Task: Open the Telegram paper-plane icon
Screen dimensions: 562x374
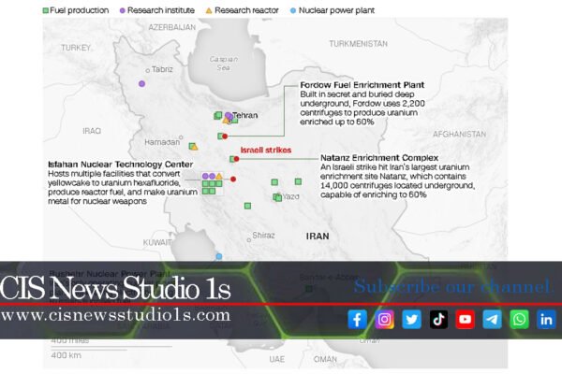Action: click(x=492, y=319)
